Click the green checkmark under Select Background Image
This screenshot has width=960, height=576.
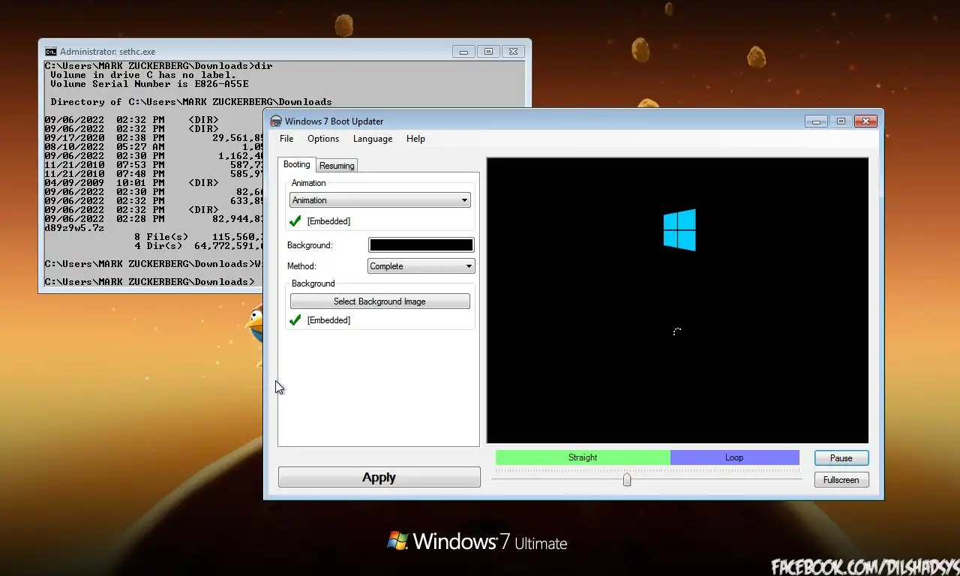[295, 320]
